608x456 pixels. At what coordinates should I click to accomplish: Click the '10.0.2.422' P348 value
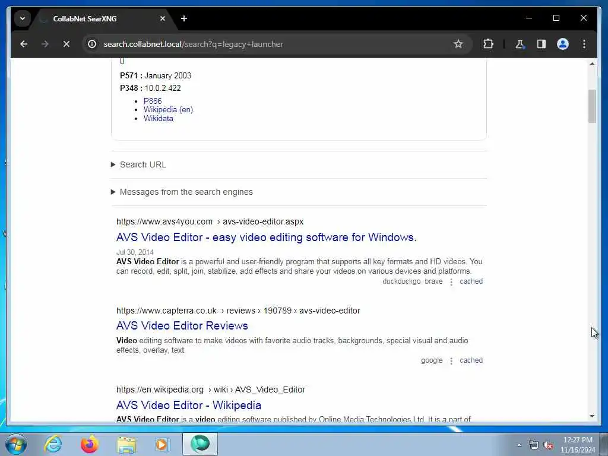163,88
